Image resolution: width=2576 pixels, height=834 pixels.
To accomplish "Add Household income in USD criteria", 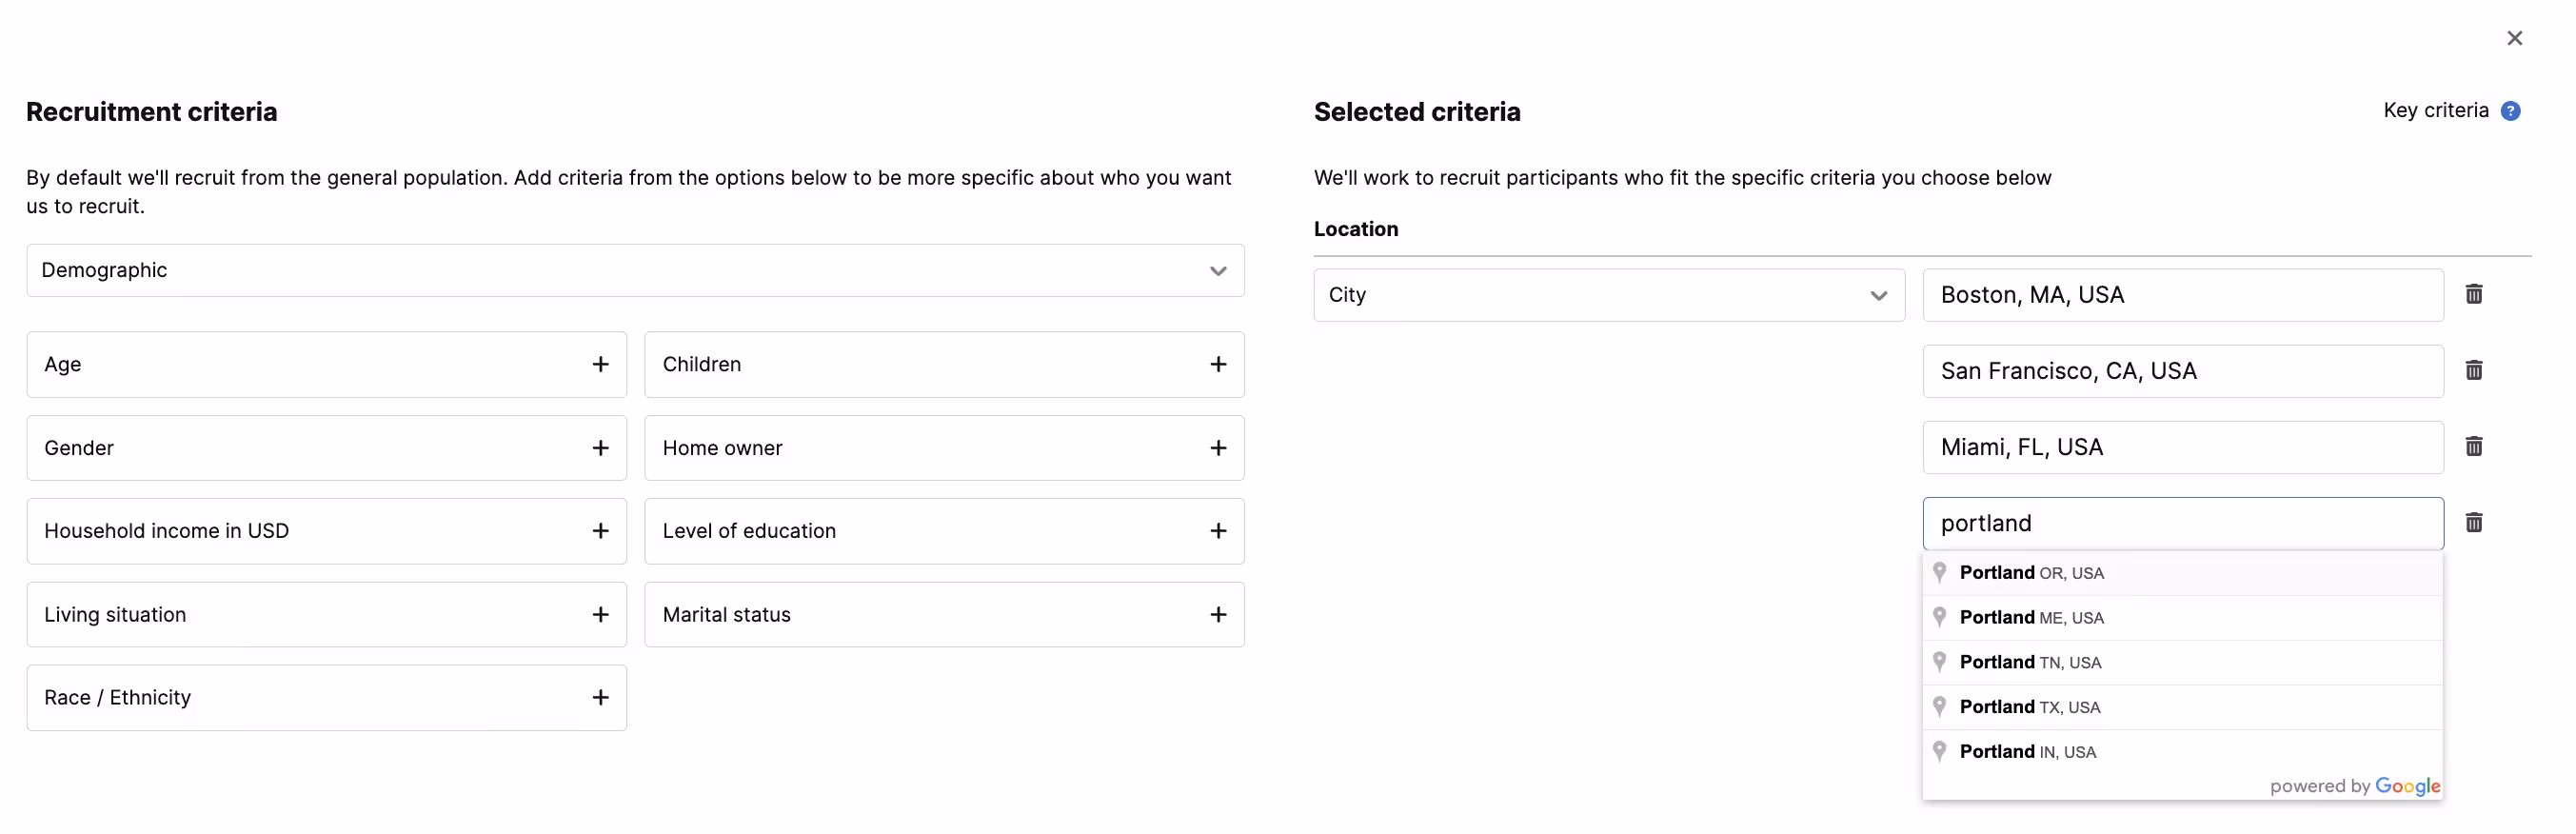I will point(600,531).
